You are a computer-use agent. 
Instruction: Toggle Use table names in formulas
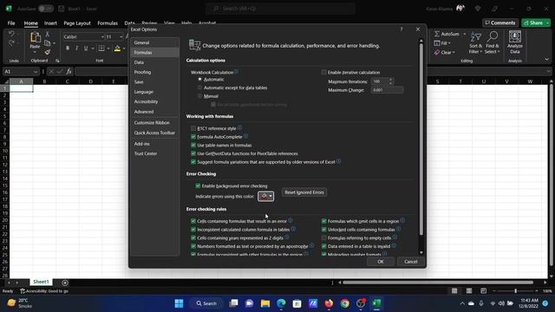click(x=193, y=145)
